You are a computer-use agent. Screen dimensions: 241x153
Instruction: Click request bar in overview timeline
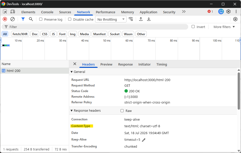pos(6,45)
